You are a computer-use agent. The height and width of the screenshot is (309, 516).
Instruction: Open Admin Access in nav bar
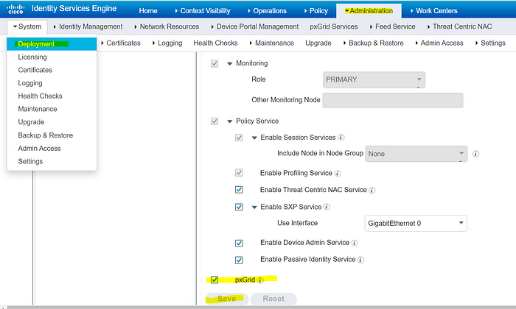tap(439, 43)
